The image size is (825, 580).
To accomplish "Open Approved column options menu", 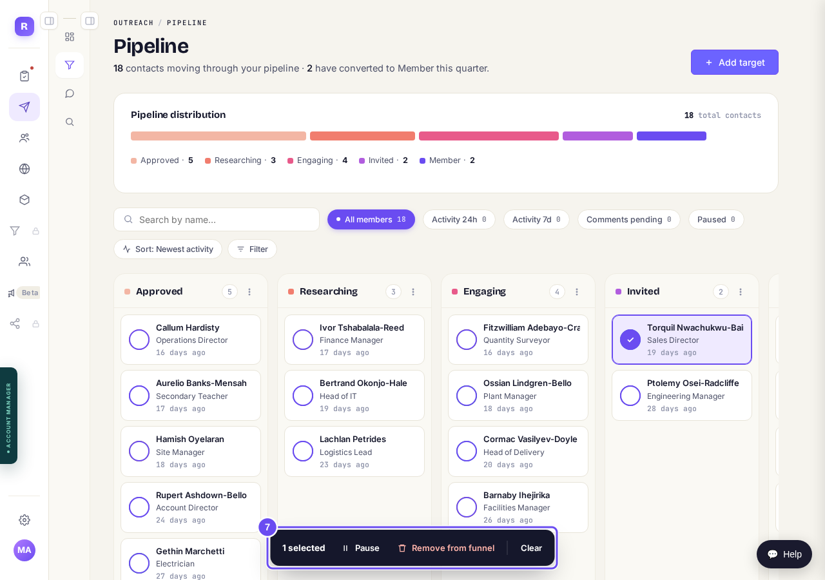I will (249, 292).
